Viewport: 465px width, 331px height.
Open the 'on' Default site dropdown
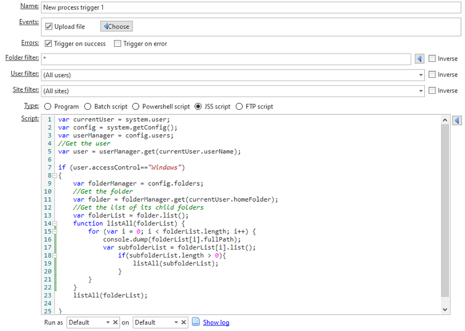[176, 322]
